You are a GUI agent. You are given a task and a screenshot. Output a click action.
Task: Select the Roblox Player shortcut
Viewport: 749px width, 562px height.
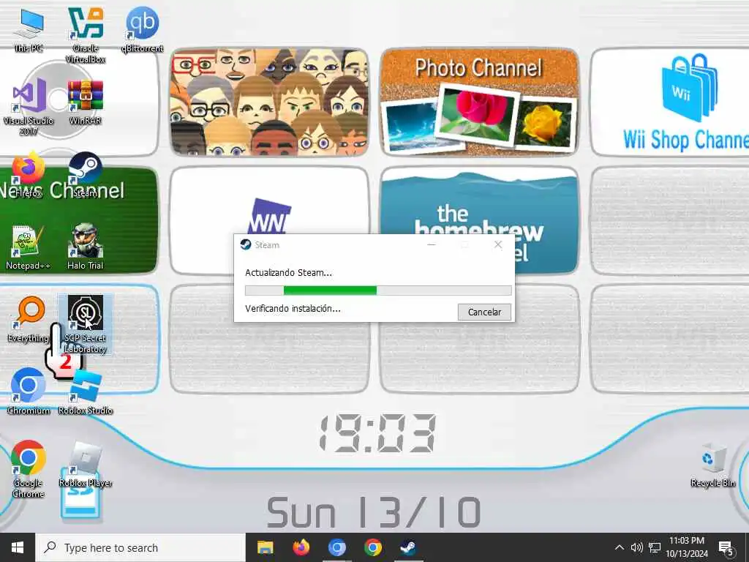pyautogui.click(x=86, y=464)
